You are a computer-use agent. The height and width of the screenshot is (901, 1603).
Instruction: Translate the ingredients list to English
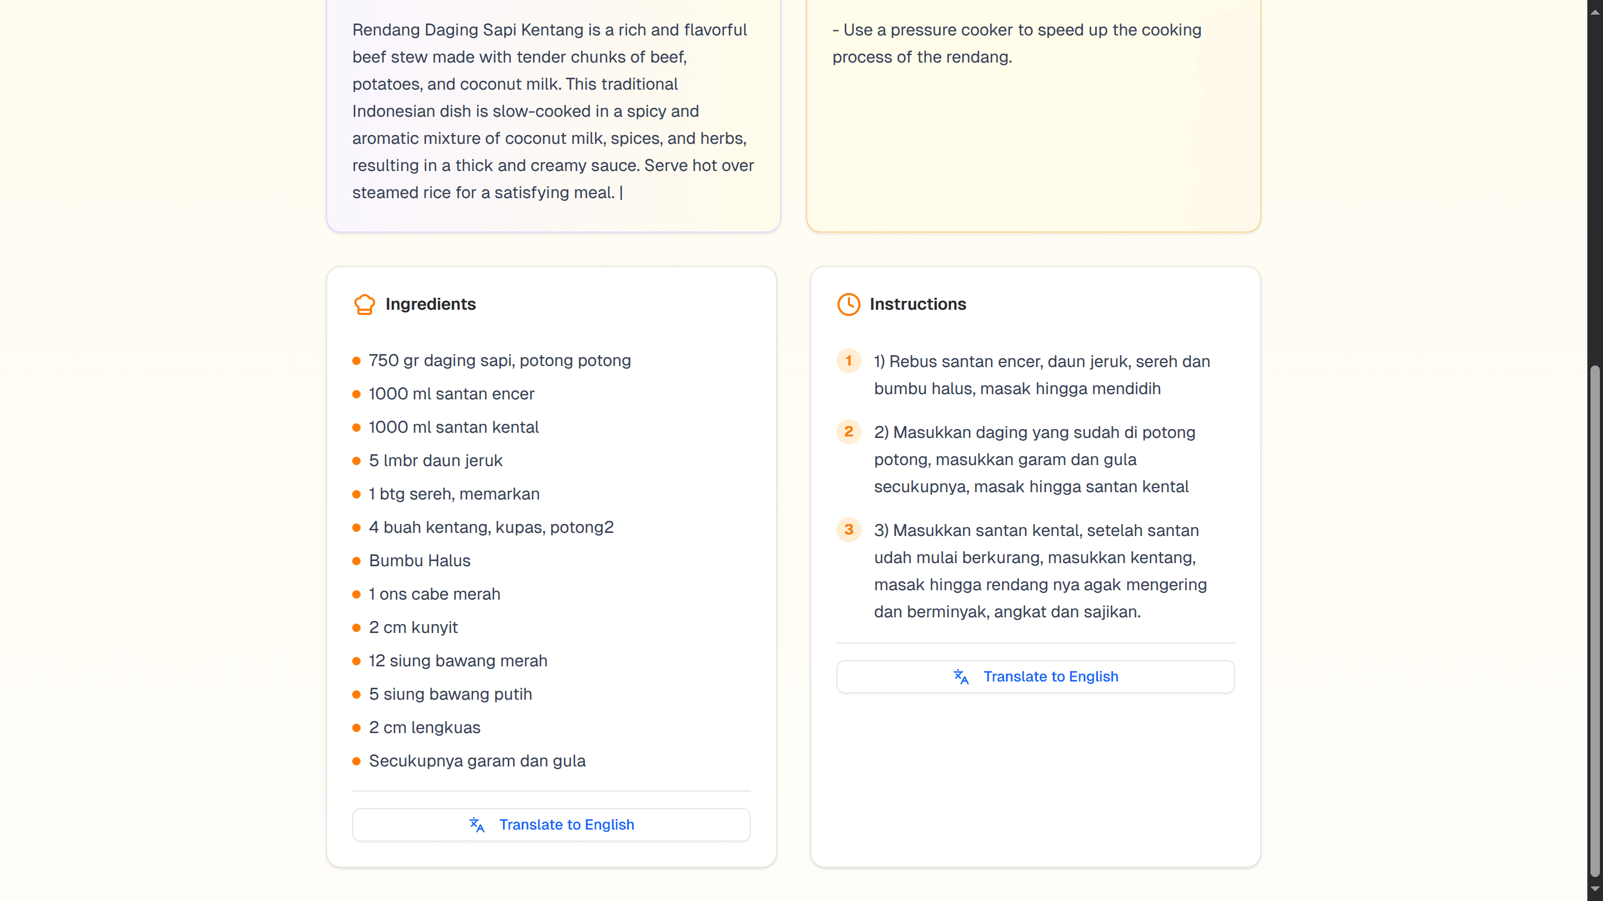(551, 824)
